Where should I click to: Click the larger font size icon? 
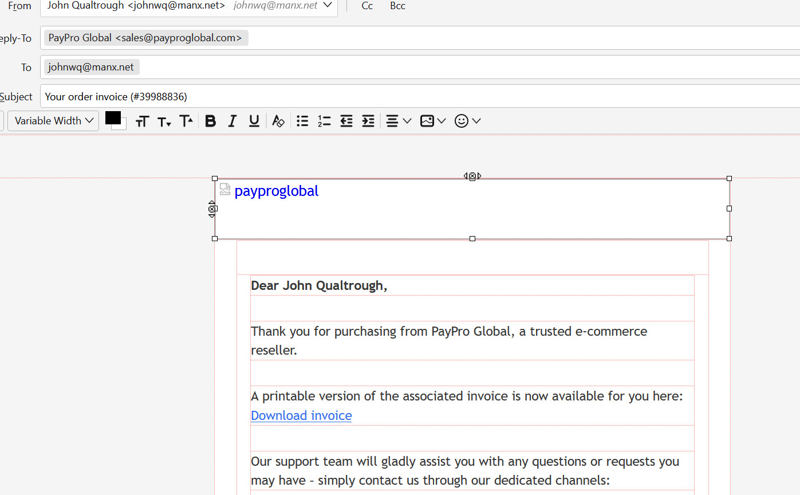(186, 121)
